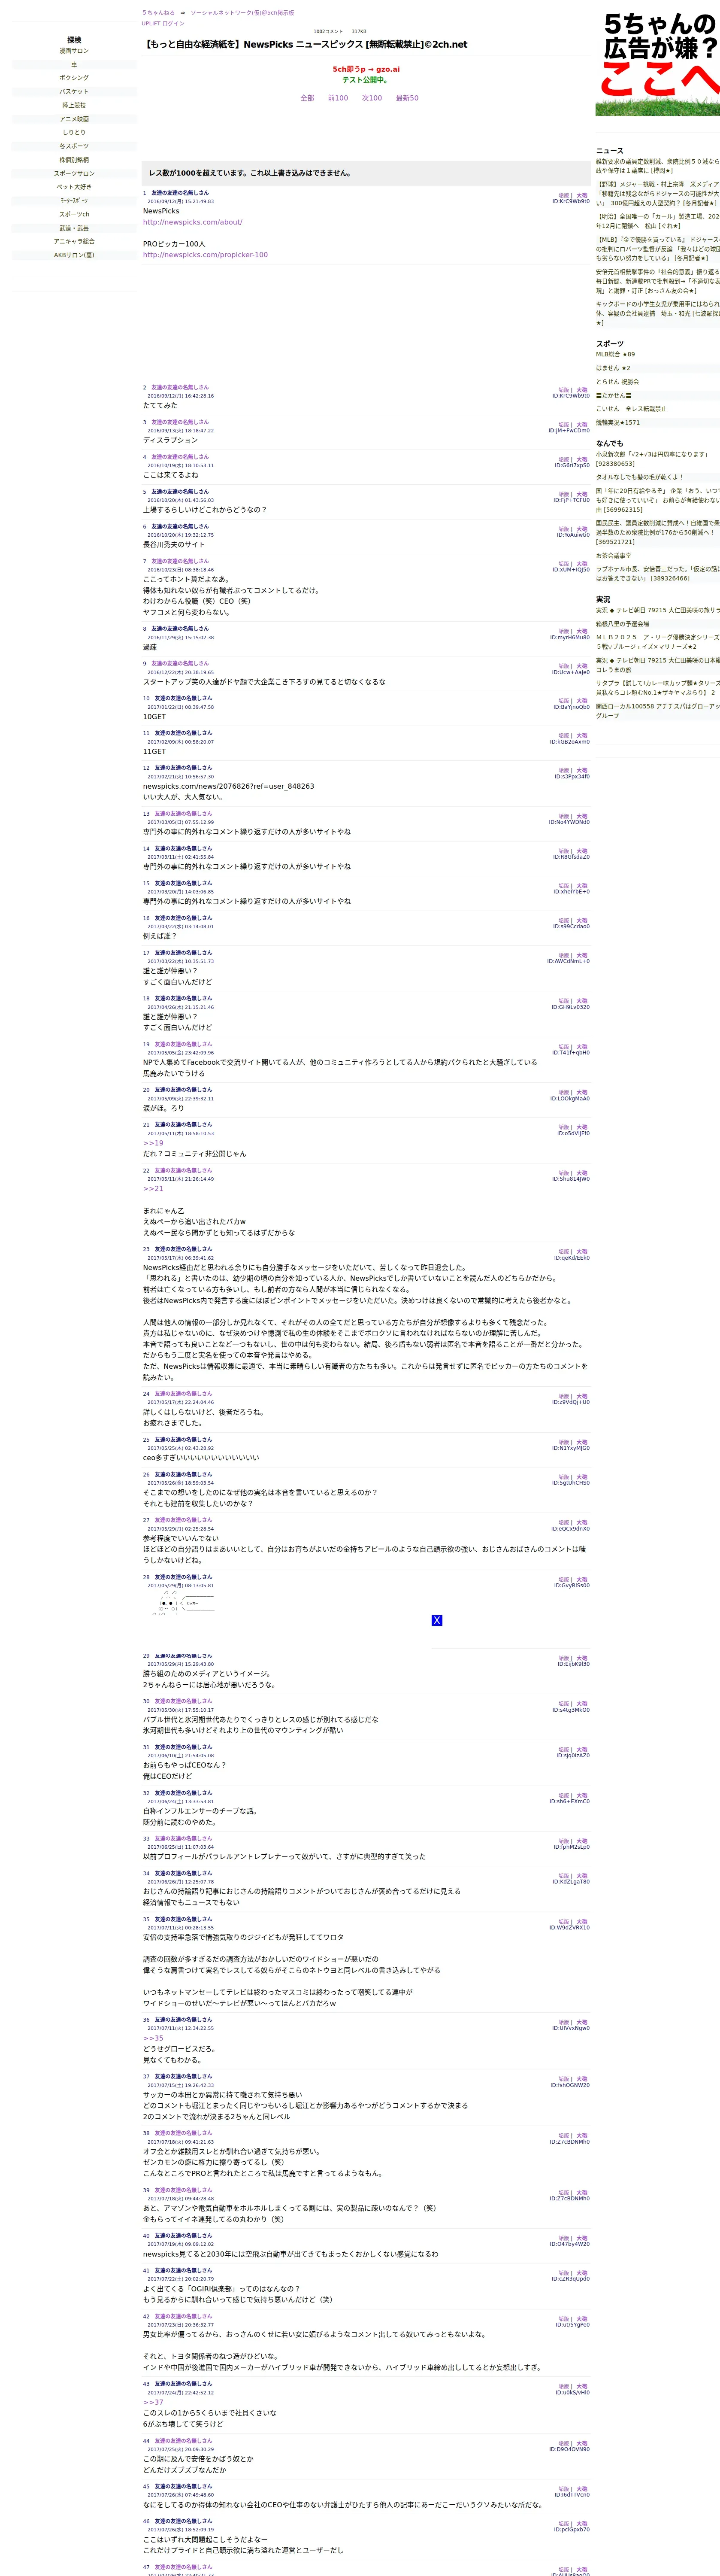Go to 次100 posts
The height and width of the screenshot is (2576, 720).
click(x=372, y=98)
